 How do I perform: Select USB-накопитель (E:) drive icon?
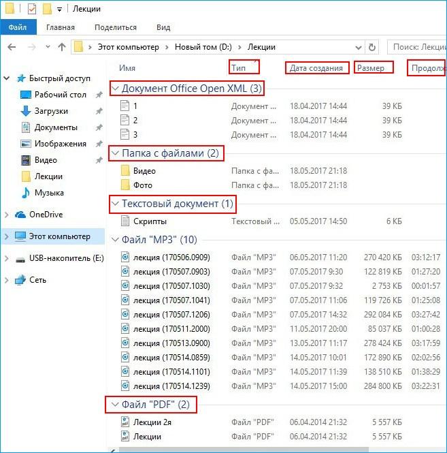(x=20, y=260)
